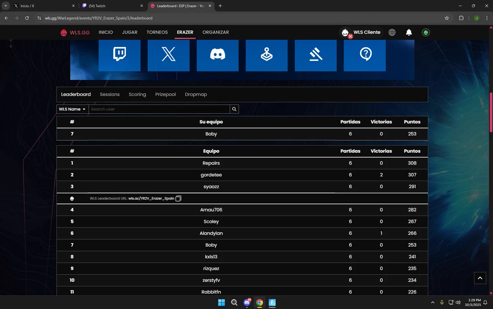493x309 pixels.
Task: Open the X social icon tile
Action: pyautogui.click(x=168, y=55)
